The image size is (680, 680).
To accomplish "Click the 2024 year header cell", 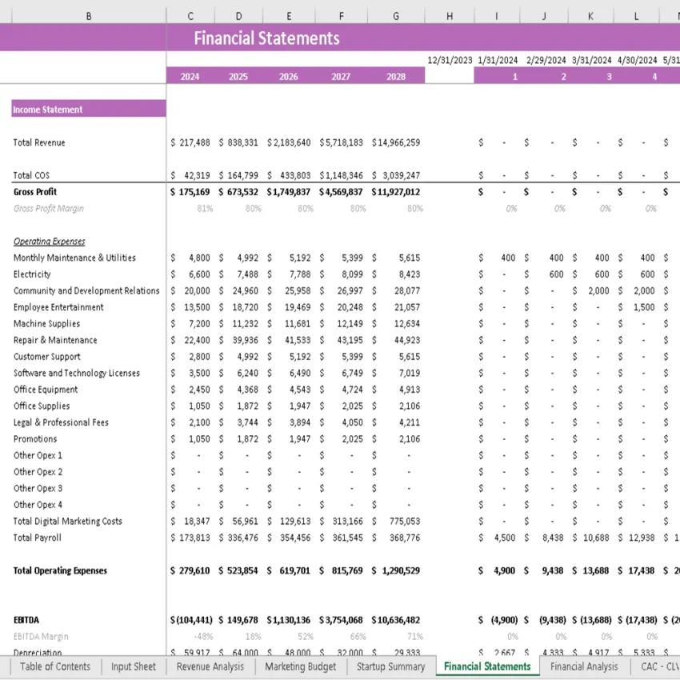I will point(190,76).
